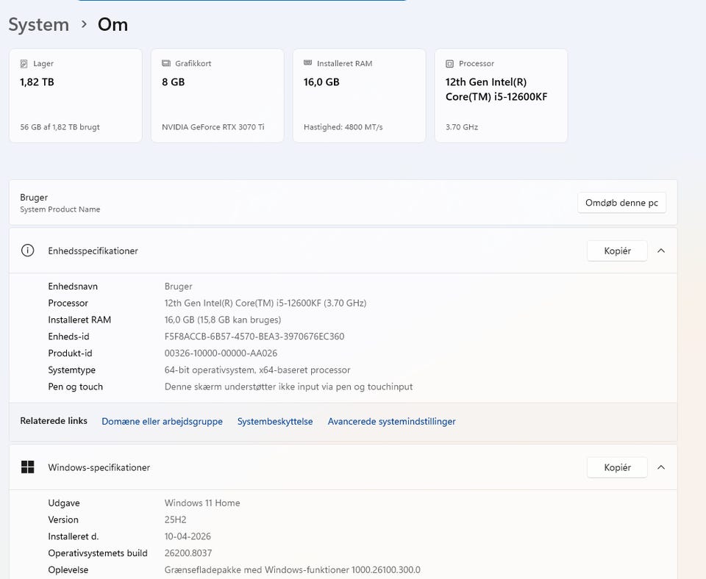
Task: Open the Domæne eller arbejdsgruppe link
Action: [x=162, y=422]
